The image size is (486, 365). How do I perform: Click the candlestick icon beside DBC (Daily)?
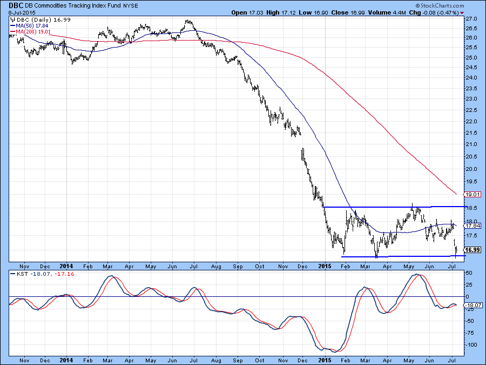pos(13,19)
